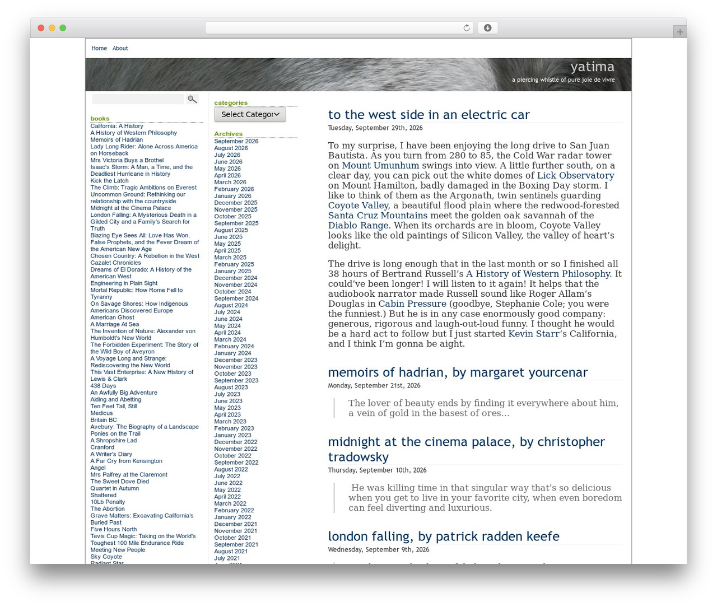Open book 'Sky Coyote'

click(106, 557)
